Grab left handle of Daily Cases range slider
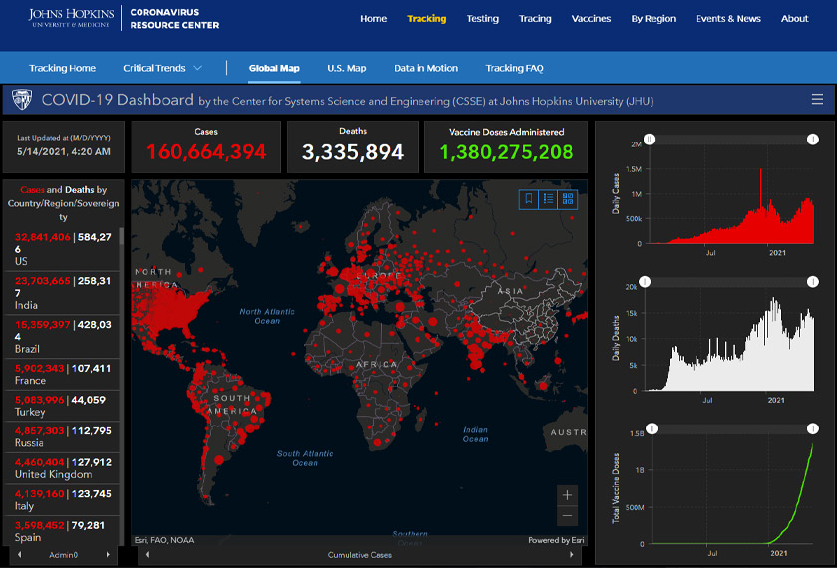The image size is (837, 568). tap(649, 141)
